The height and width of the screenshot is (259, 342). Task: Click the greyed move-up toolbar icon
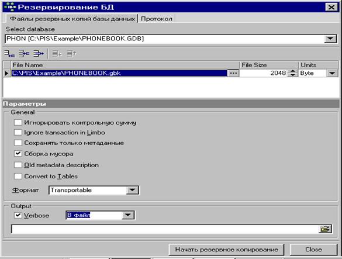tap(71, 53)
